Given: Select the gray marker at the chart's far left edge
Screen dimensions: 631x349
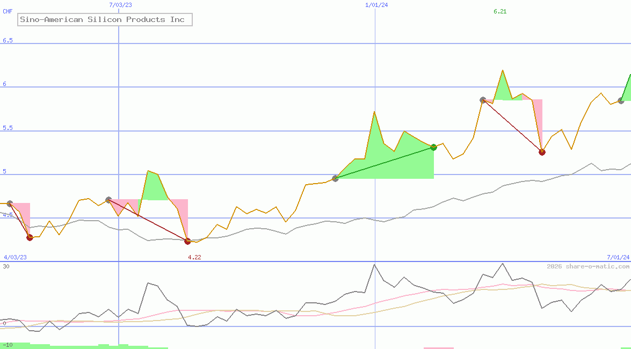Looking at the screenshot, I should pyautogui.click(x=9, y=203).
